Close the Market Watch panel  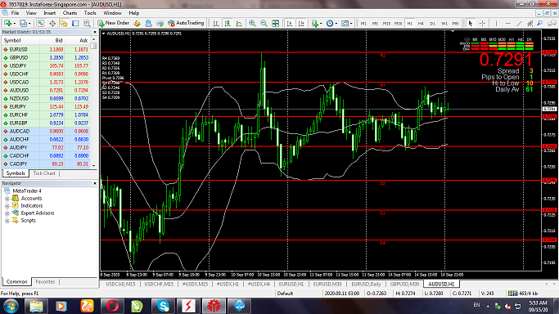click(95, 32)
